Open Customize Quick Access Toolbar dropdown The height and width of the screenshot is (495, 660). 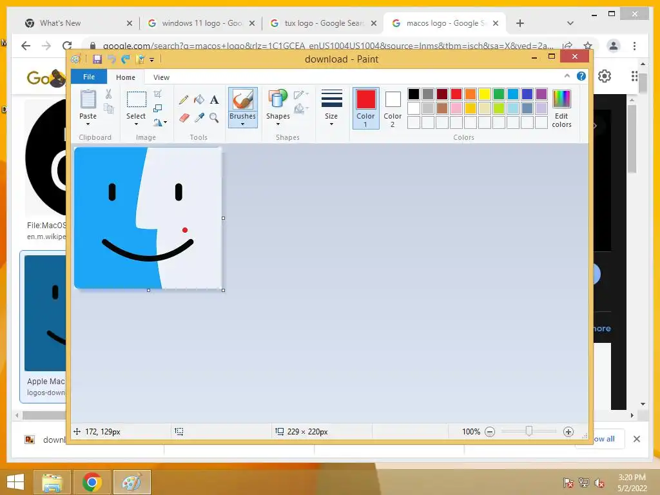[151, 60]
